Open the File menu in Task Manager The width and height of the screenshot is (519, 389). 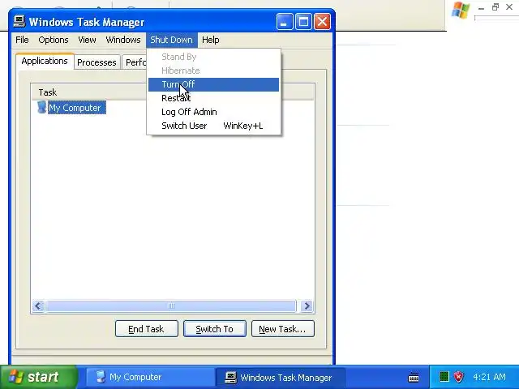(x=22, y=40)
